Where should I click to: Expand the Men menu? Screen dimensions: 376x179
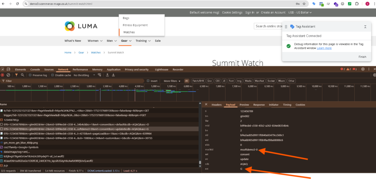point(112,41)
